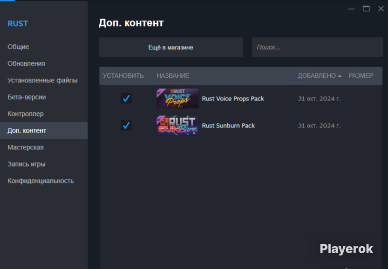Switch to Контроллер settings

point(26,114)
